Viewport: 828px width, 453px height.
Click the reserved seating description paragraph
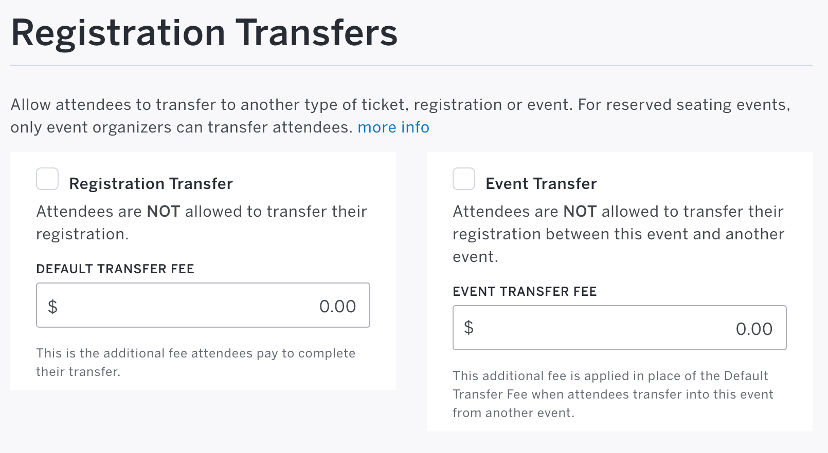[x=400, y=116]
